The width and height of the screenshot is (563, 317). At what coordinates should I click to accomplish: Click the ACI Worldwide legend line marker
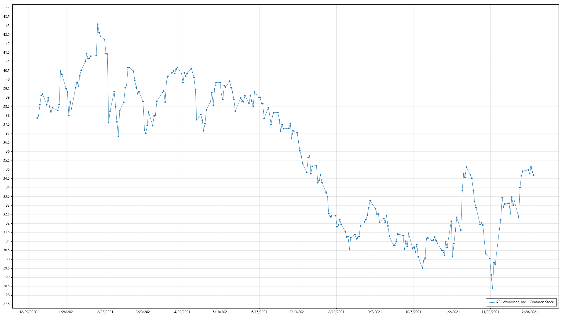coord(491,302)
